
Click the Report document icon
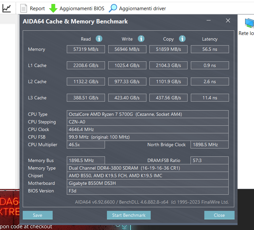click(24, 8)
